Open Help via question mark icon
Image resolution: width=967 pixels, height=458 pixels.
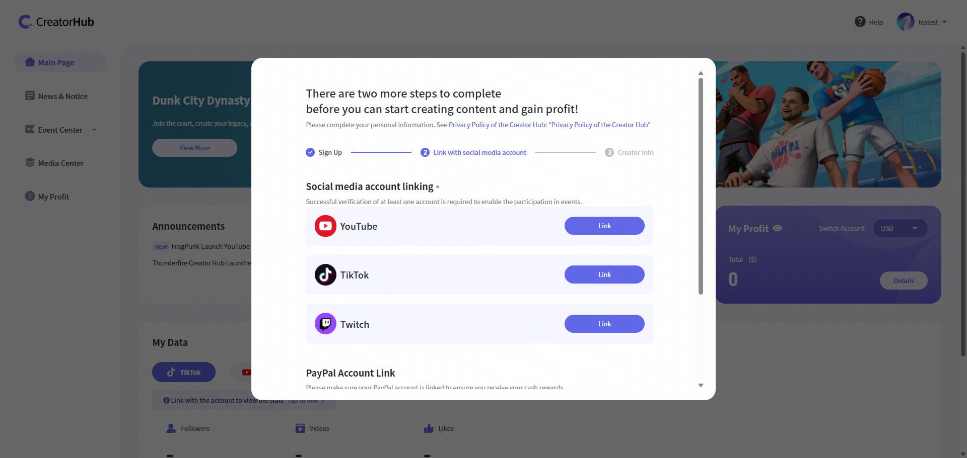point(860,22)
